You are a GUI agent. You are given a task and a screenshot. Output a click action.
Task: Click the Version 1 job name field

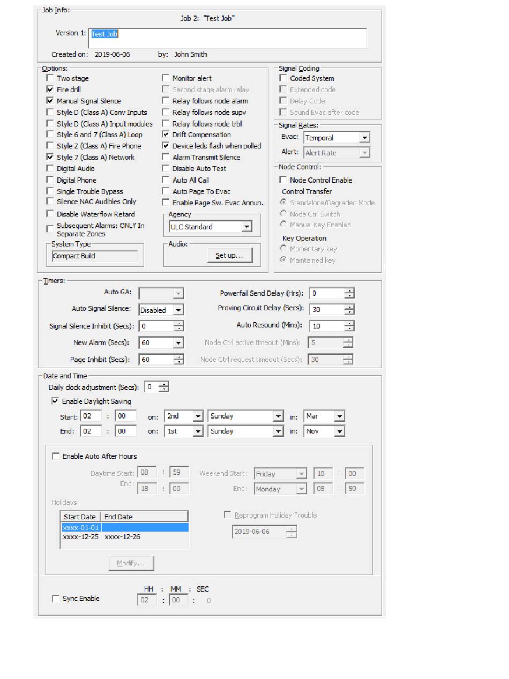coord(227,38)
